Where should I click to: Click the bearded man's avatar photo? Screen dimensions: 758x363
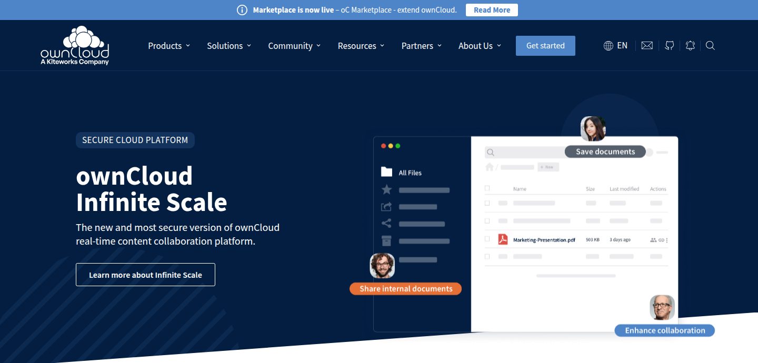(x=382, y=266)
